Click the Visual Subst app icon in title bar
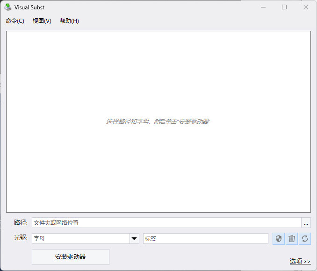 7,7
